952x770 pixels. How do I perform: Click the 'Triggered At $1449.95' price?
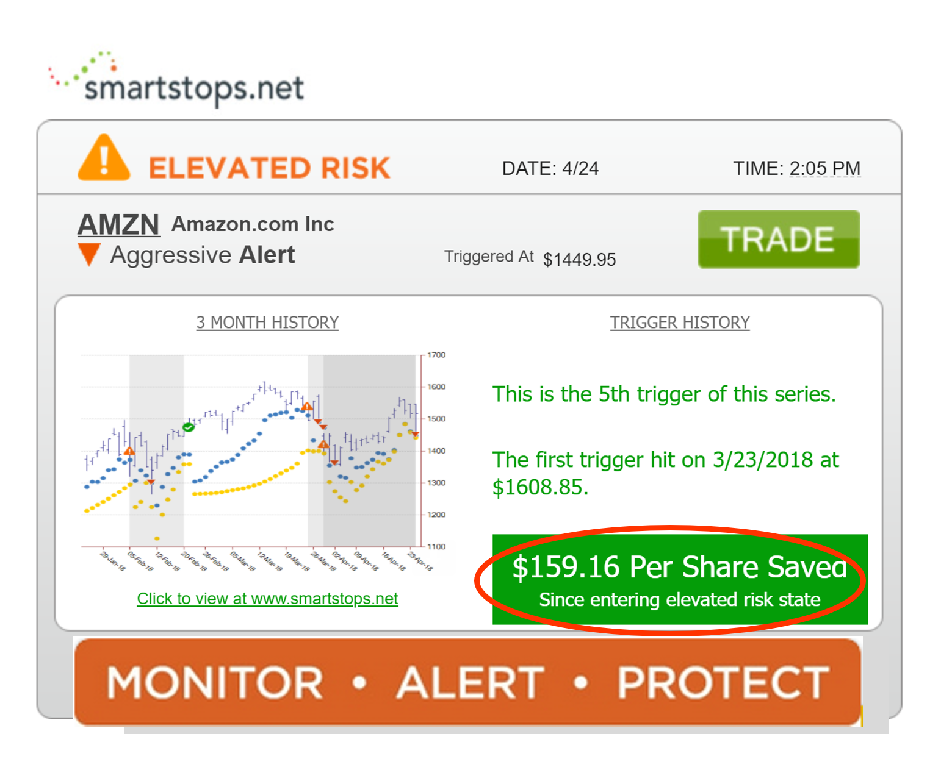coord(579,260)
